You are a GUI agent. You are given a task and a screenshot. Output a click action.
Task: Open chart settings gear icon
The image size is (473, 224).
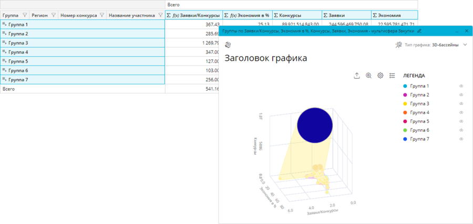381,76
